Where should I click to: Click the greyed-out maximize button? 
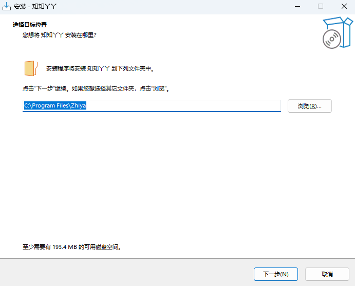point(321,6)
